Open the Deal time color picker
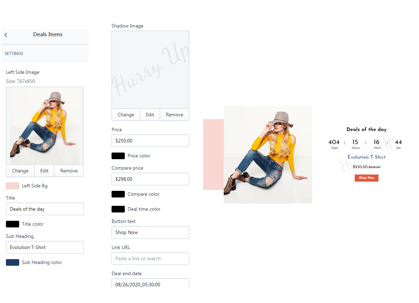The image size is (419, 303). click(x=118, y=209)
